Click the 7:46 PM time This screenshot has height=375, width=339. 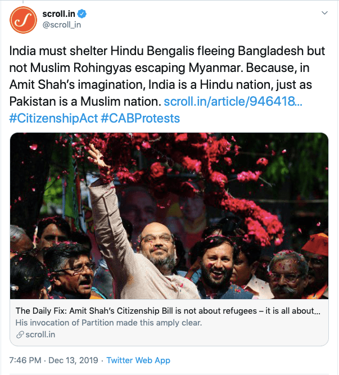pyautogui.click(x=26, y=360)
